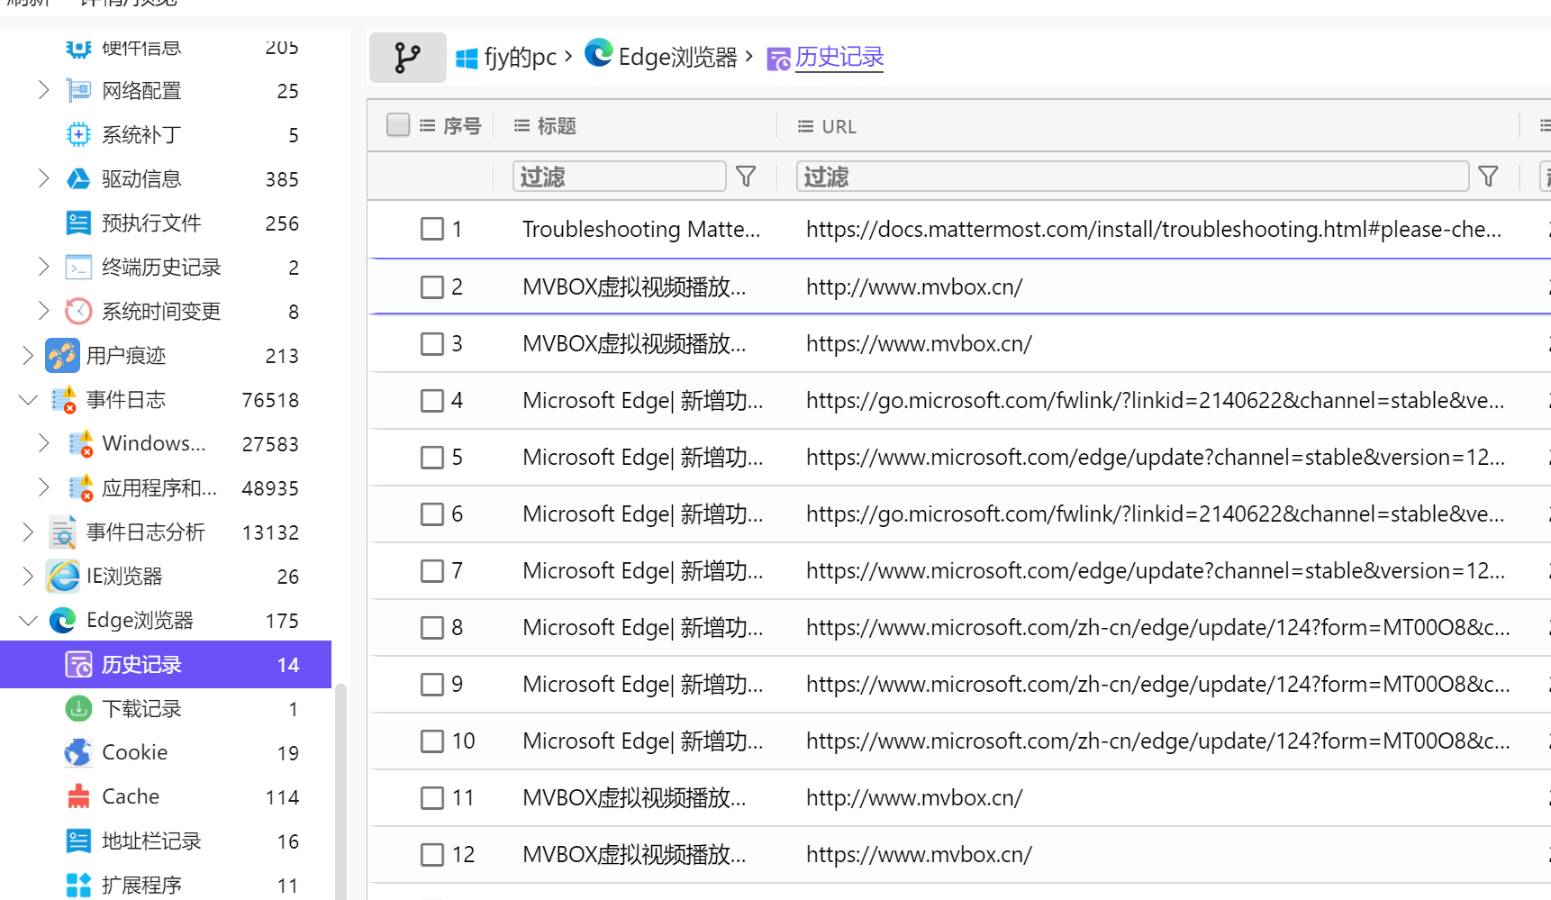Click the sidebar vertical scrollbar
The width and height of the screenshot is (1551, 900).
(x=340, y=791)
